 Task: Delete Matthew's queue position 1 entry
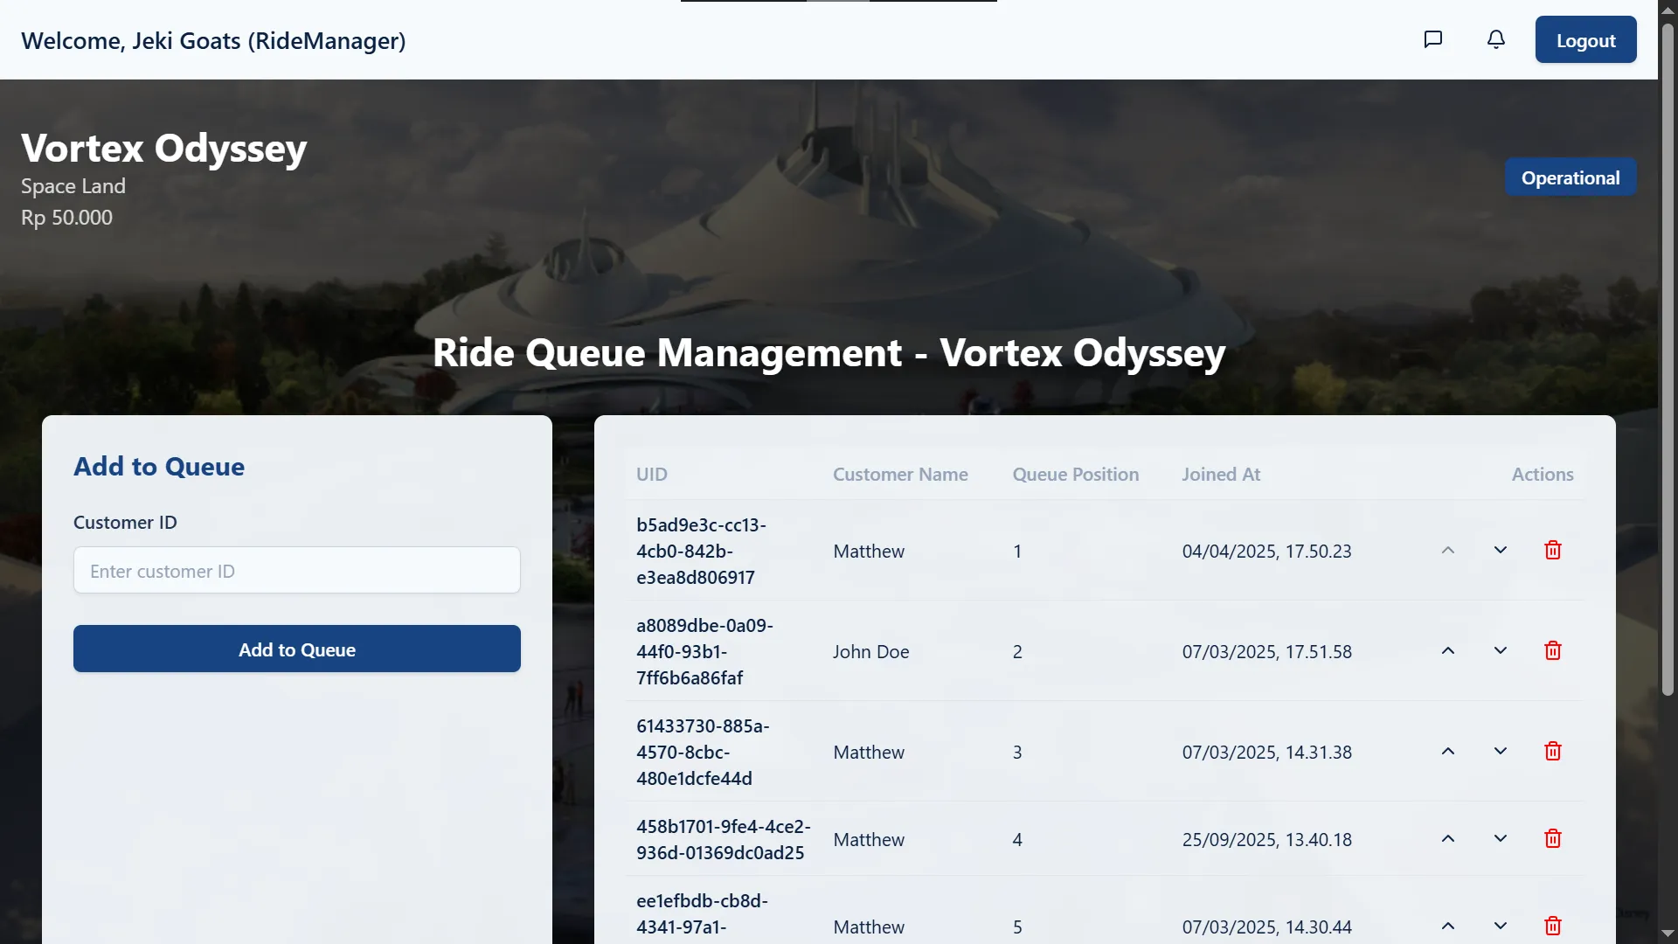click(1552, 551)
